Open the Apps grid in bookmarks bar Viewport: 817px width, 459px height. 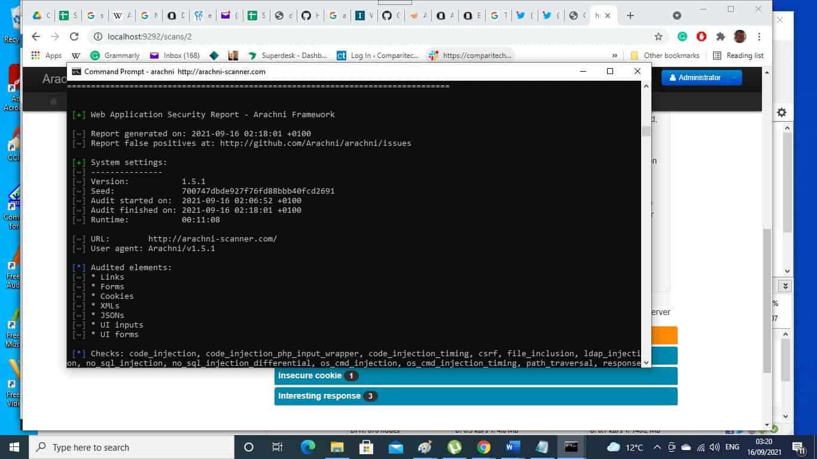coord(46,56)
